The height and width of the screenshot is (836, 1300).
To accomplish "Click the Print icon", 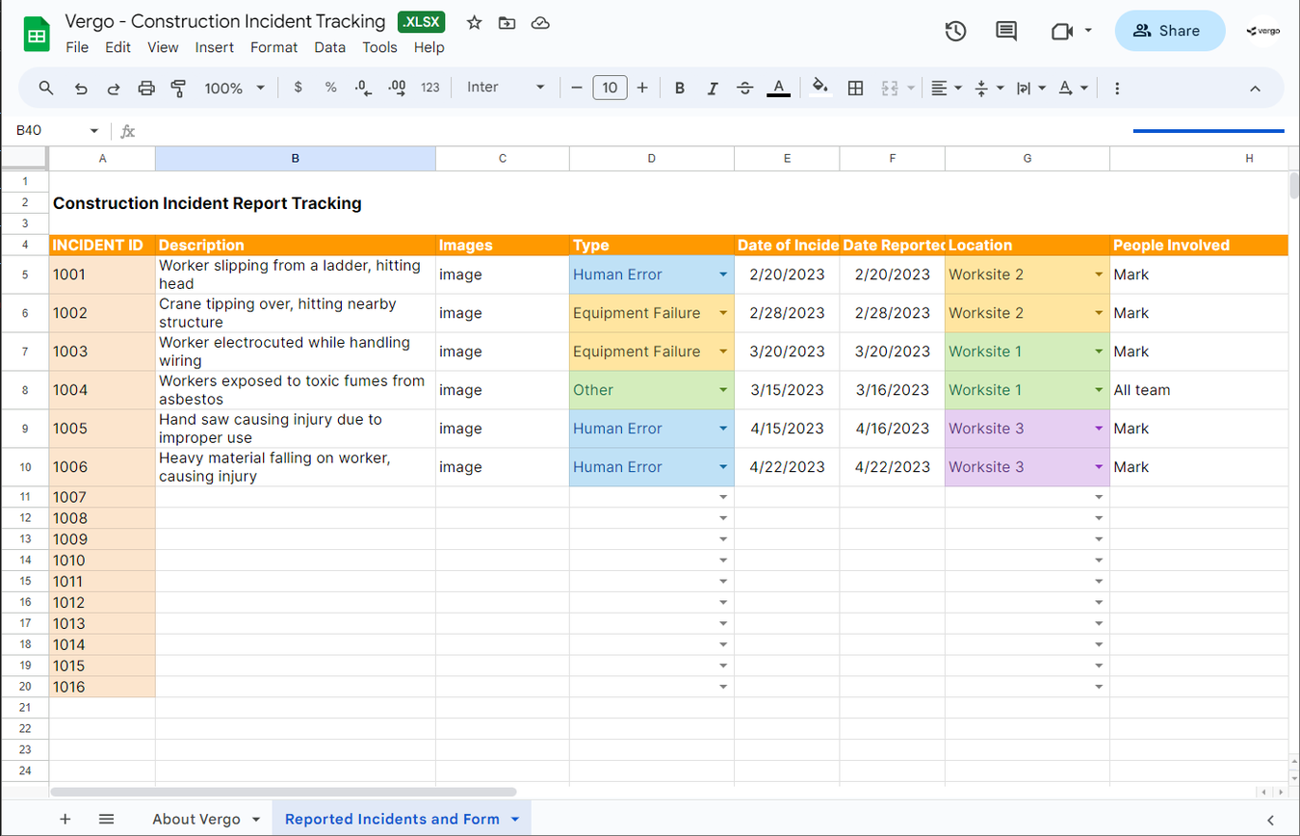I will click(x=145, y=88).
